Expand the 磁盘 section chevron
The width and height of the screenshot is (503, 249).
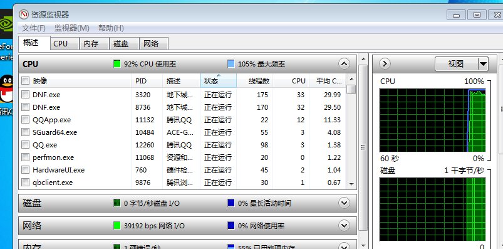tap(344, 203)
